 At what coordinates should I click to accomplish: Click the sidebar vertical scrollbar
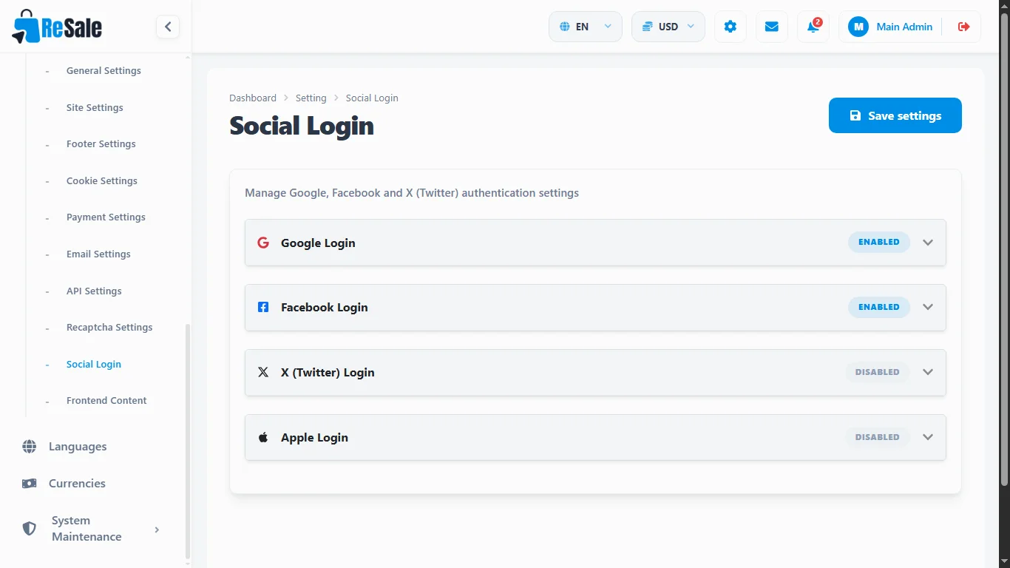(187, 441)
